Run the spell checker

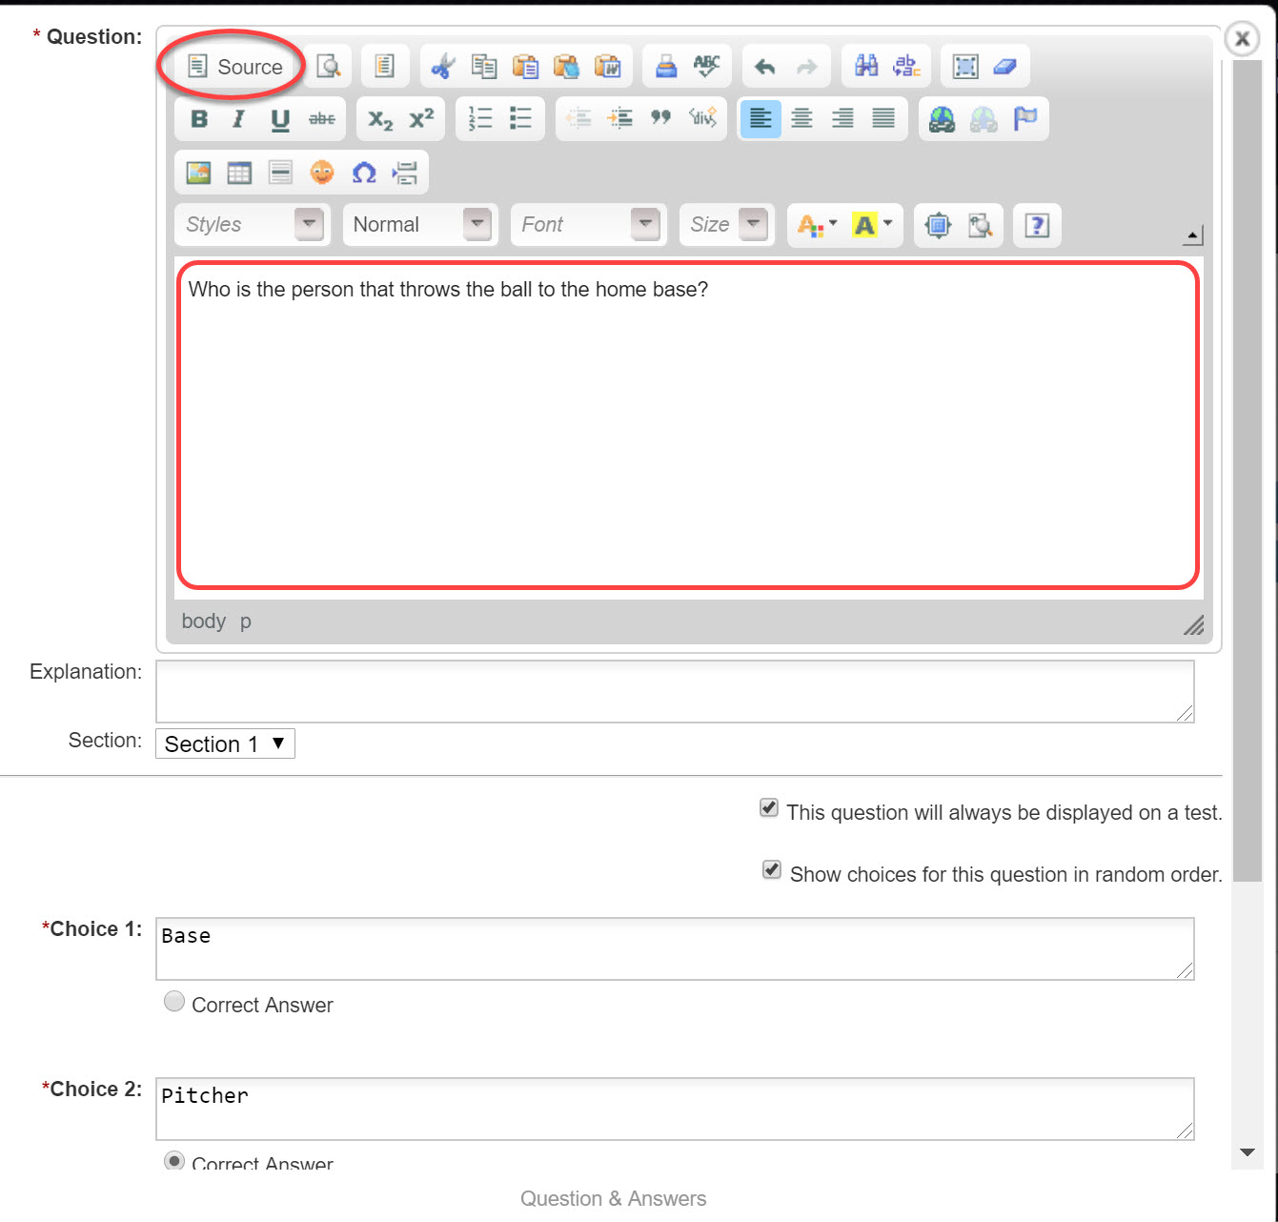[705, 66]
